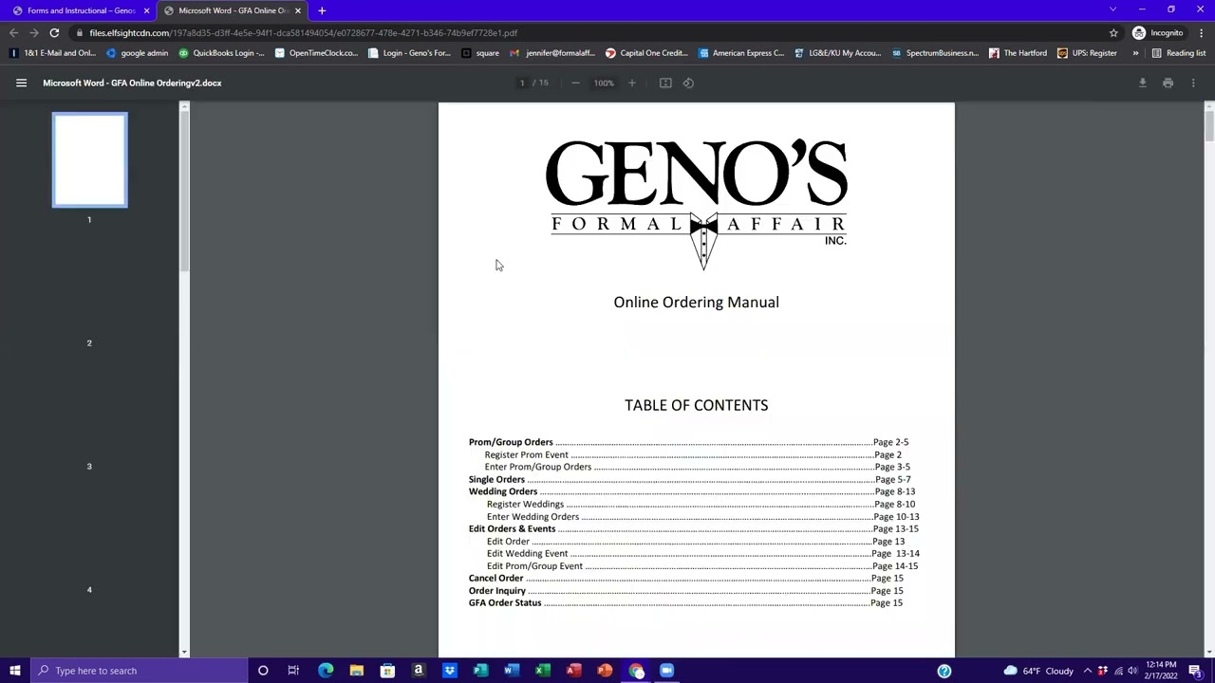Open Cortana circle icon

click(x=263, y=671)
